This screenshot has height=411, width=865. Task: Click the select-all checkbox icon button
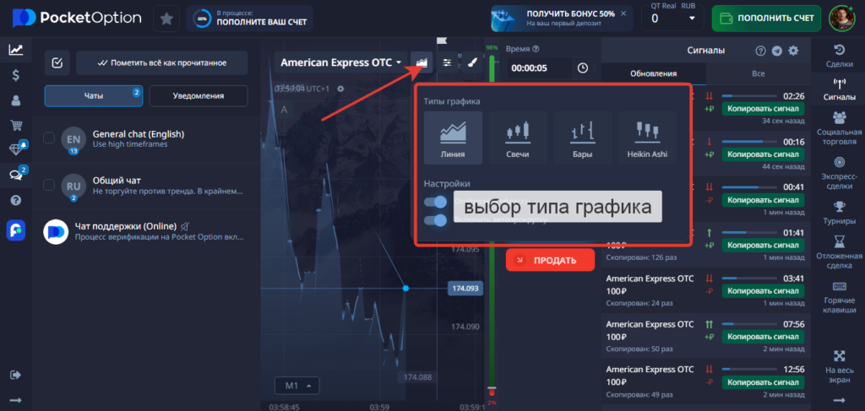(x=57, y=62)
